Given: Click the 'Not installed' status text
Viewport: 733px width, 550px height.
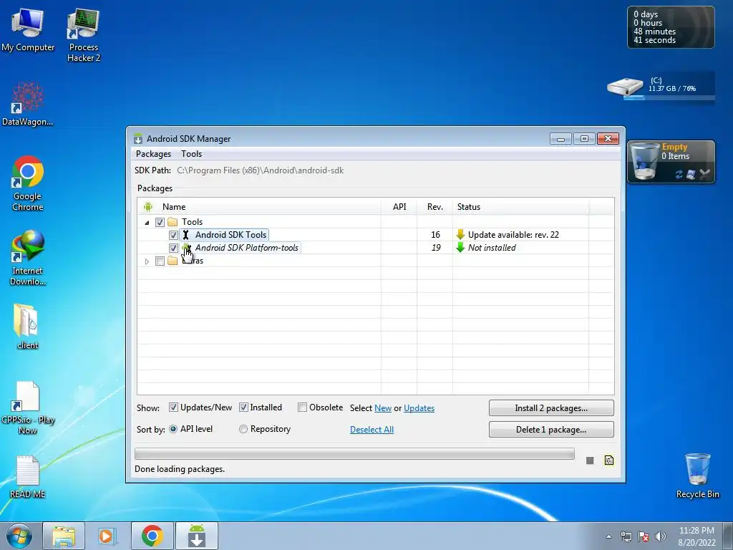Looking at the screenshot, I should click(492, 248).
